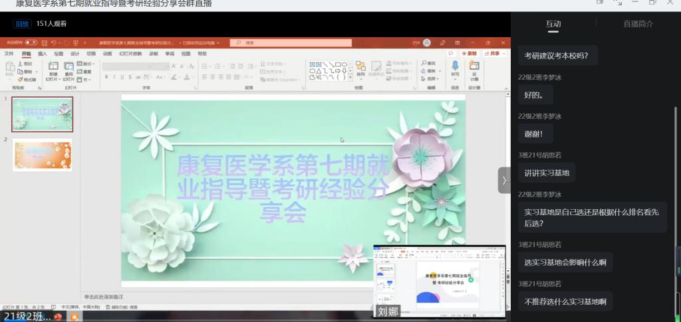The image size is (681, 322).
Task: Switch to the 插入 ribbon tab
Action: point(43,54)
